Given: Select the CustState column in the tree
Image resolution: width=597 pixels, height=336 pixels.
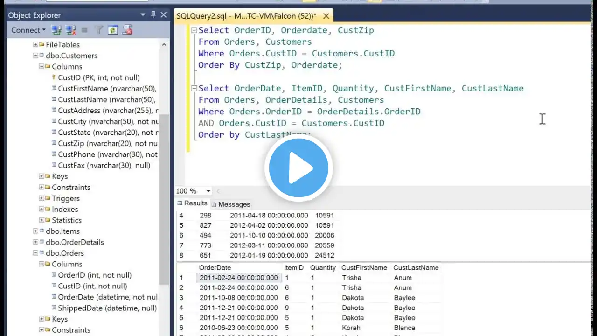Looking at the screenshot, I should coord(108,133).
